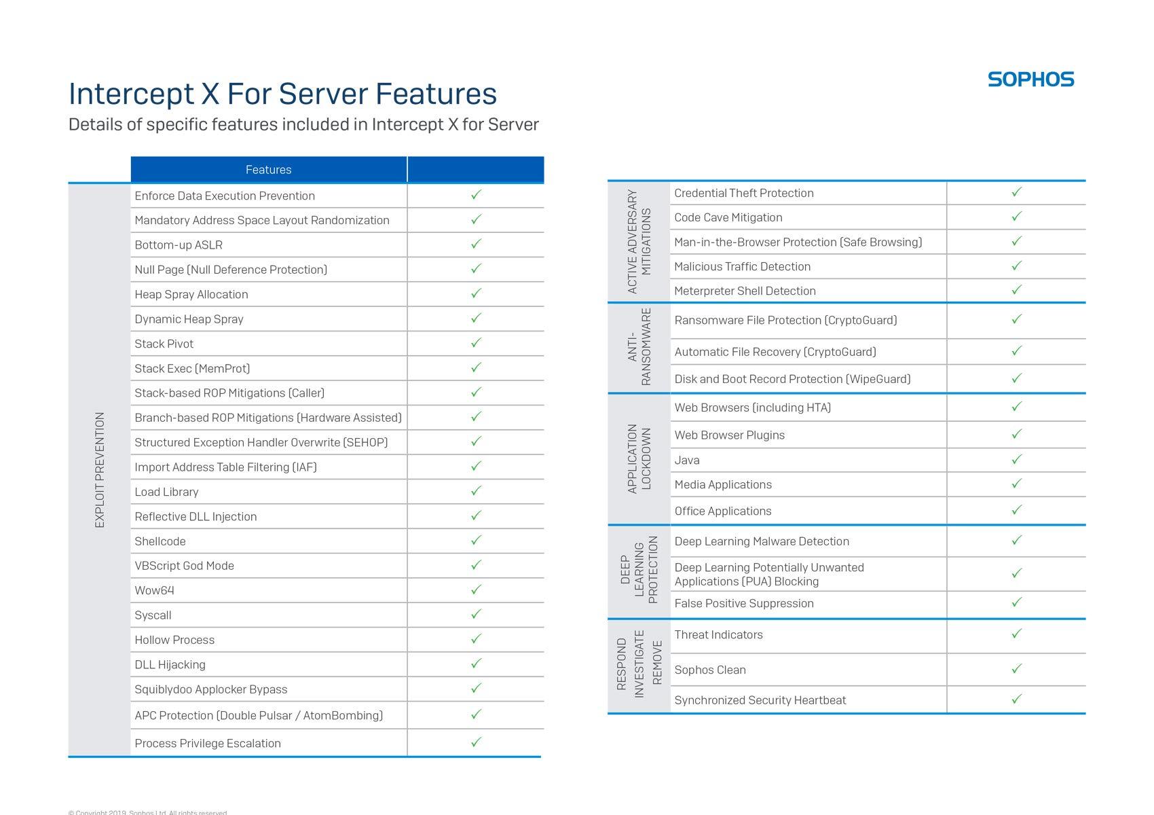Image resolution: width=1154 pixels, height=815 pixels.
Task: Click the Sophos logo
Action: coord(1030,79)
